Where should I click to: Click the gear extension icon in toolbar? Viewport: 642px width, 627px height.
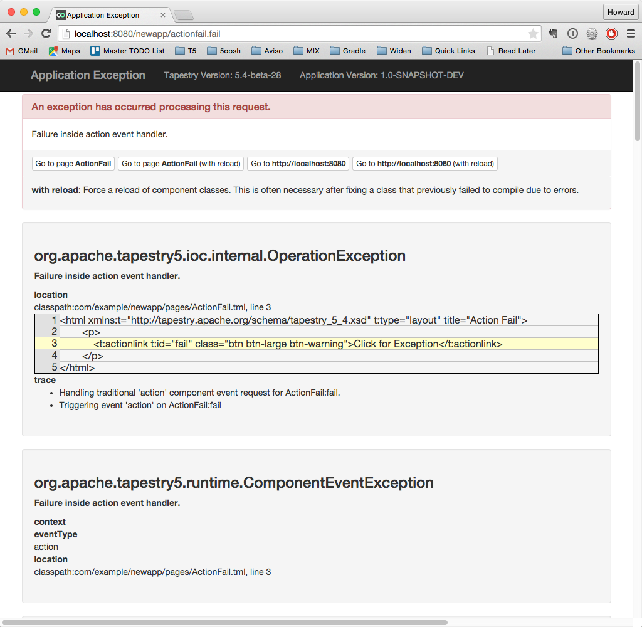coord(592,34)
